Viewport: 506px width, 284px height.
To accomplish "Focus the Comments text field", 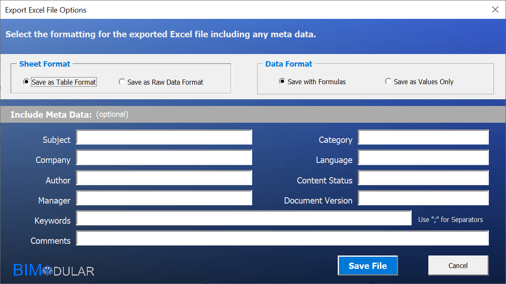I will pyautogui.click(x=282, y=238).
